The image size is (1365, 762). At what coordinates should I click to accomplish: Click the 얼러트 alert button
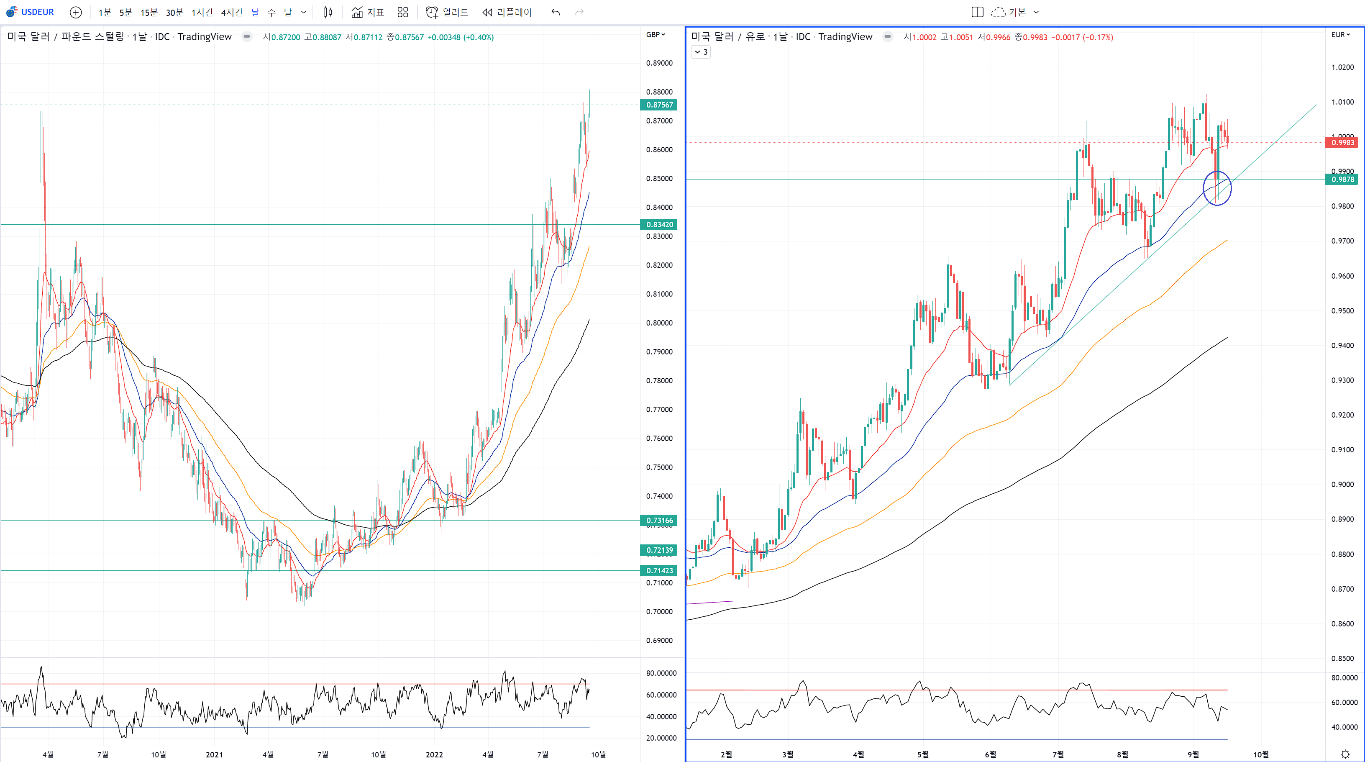click(x=447, y=12)
